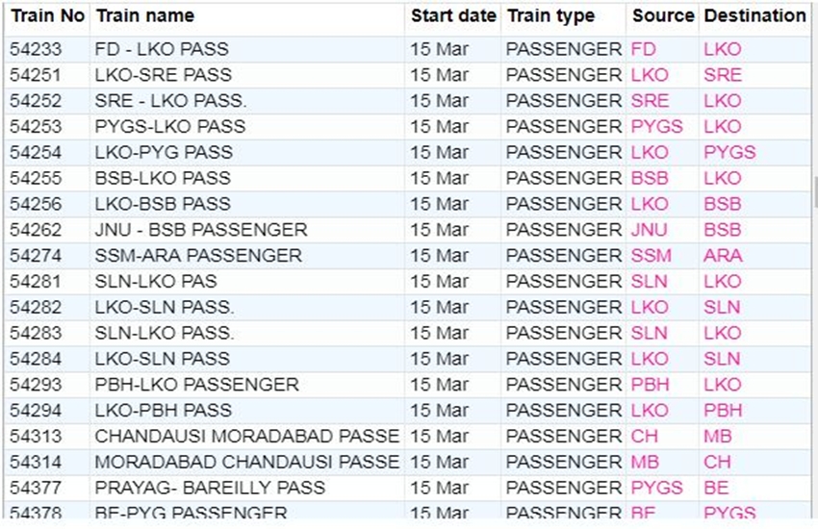This screenshot has width=818, height=529.
Task: Open BE destination link for train 54377
Action: coord(716,488)
